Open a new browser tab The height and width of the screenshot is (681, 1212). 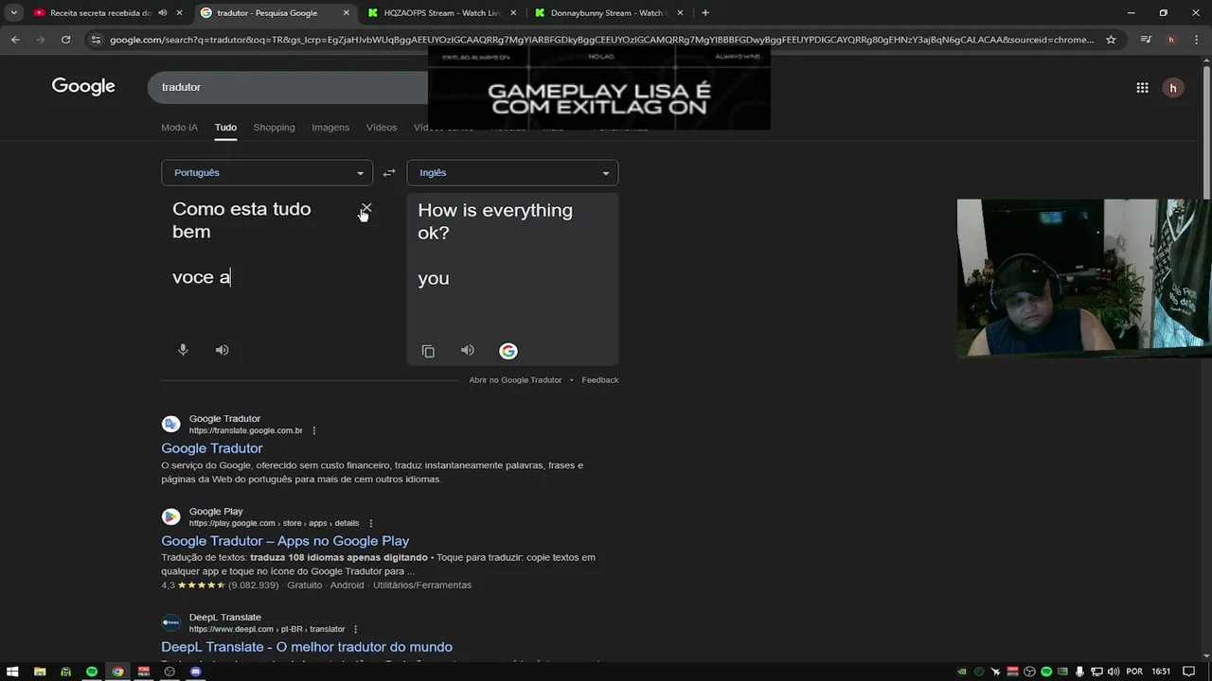704,13
